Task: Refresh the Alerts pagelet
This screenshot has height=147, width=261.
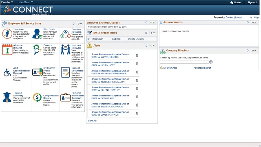Action: [x=146, y=45]
